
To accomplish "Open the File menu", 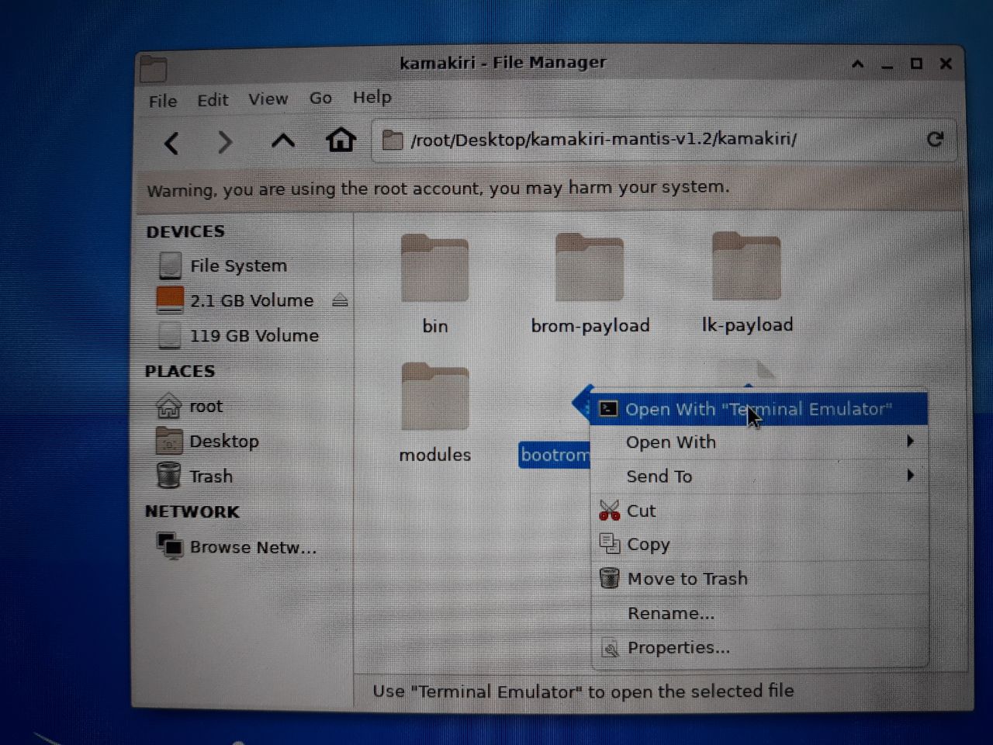I will [163, 101].
